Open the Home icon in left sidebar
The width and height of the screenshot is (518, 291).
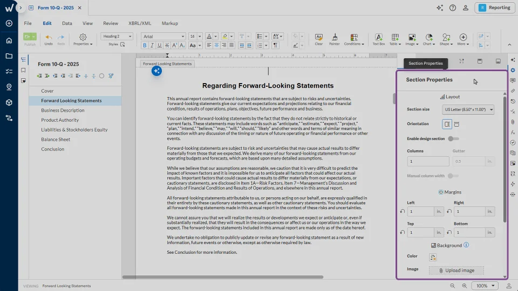9,40
